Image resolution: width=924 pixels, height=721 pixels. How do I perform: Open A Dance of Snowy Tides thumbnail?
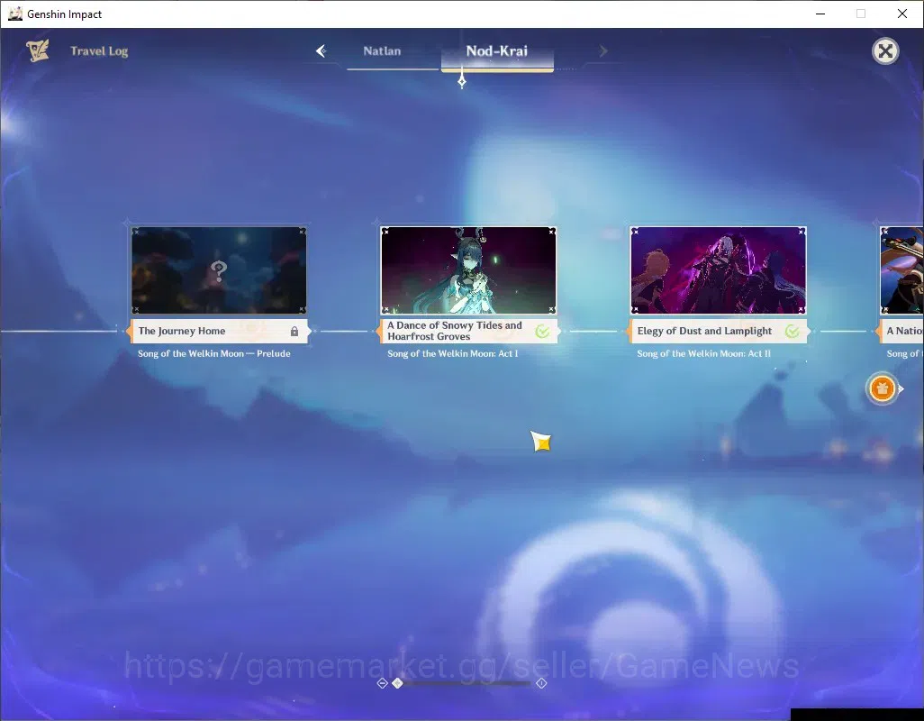(468, 270)
